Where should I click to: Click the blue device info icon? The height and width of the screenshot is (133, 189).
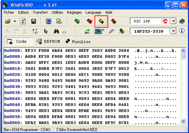182,31
